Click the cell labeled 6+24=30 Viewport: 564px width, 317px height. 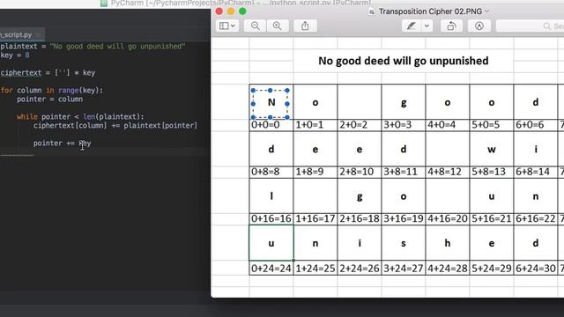(536, 268)
